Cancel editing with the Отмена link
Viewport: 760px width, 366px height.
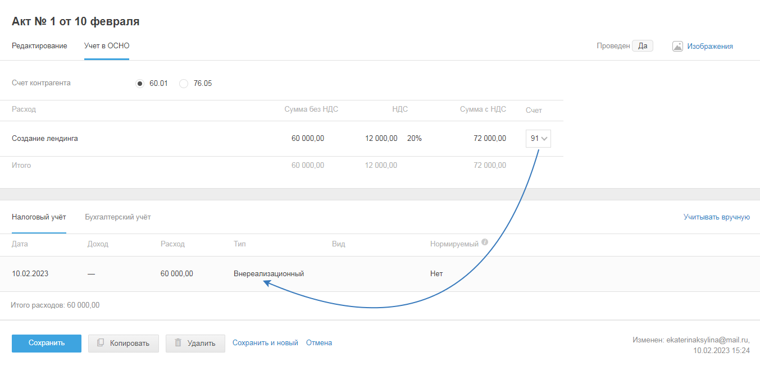click(x=319, y=342)
